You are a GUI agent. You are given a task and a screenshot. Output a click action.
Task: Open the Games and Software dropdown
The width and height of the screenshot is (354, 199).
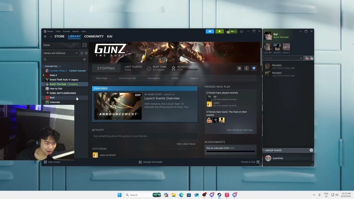61,53
